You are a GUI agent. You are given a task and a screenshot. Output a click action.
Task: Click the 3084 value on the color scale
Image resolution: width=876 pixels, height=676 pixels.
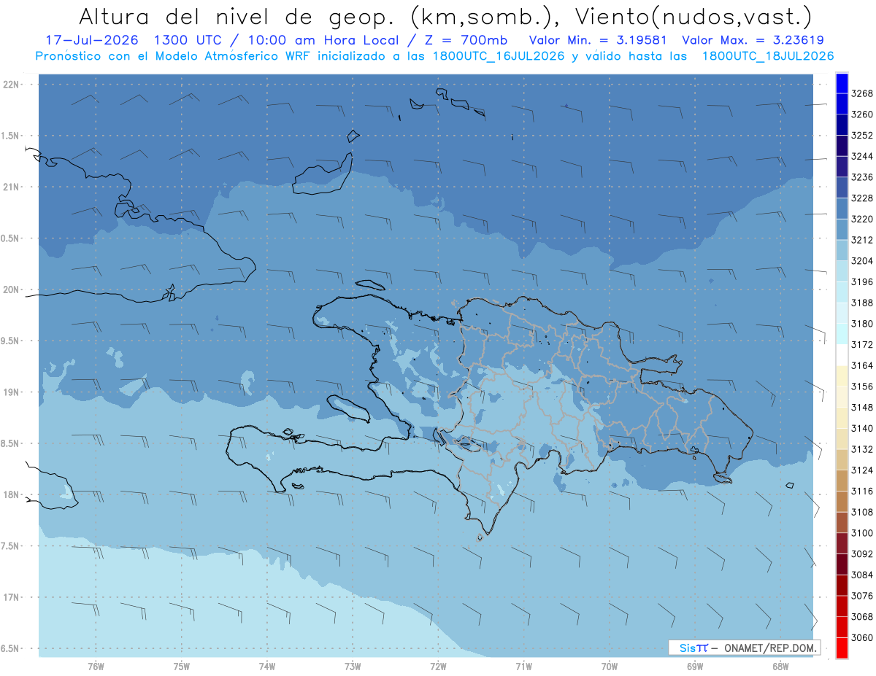(x=862, y=575)
